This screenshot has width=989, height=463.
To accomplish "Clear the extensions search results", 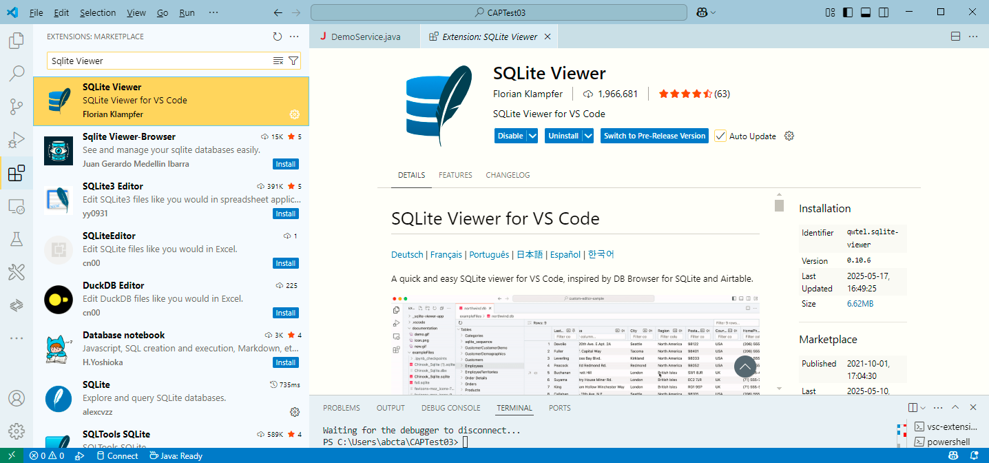I will click(x=278, y=61).
